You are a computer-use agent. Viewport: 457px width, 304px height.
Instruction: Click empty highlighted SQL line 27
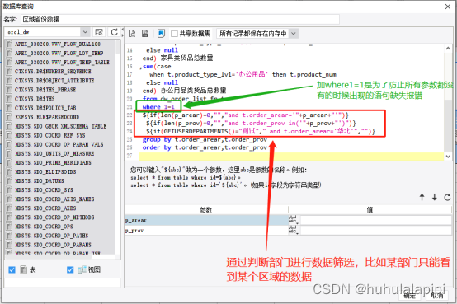click(x=291, y=156)
